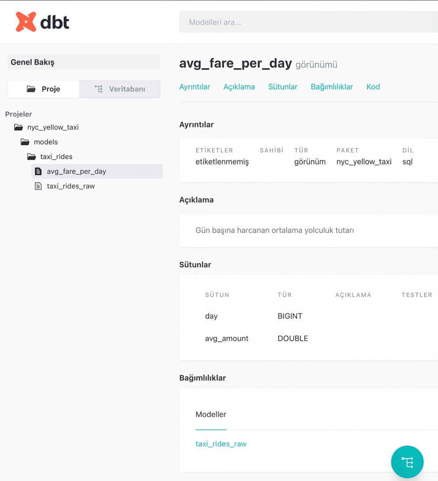The image size is (438, 481).
Task: Open the lineage graph floating button
Action: click(x=407, y=462)
